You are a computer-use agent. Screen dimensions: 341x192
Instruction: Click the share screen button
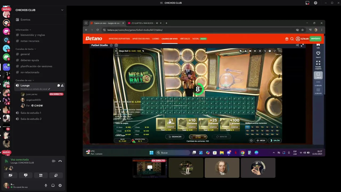[26, 175]
